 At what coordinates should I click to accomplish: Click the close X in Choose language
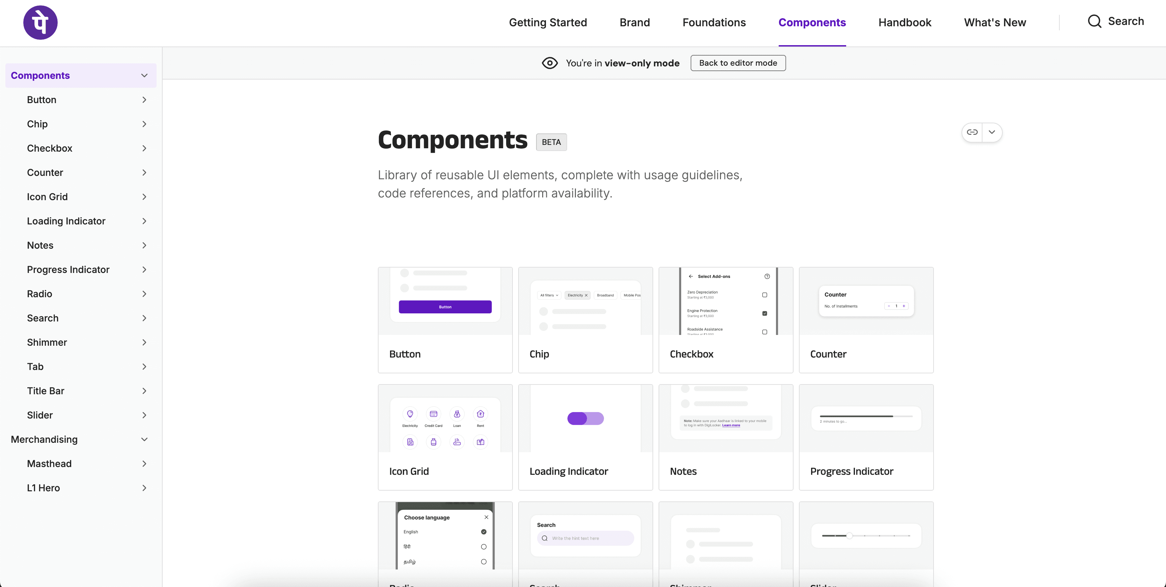click(486, 517)
